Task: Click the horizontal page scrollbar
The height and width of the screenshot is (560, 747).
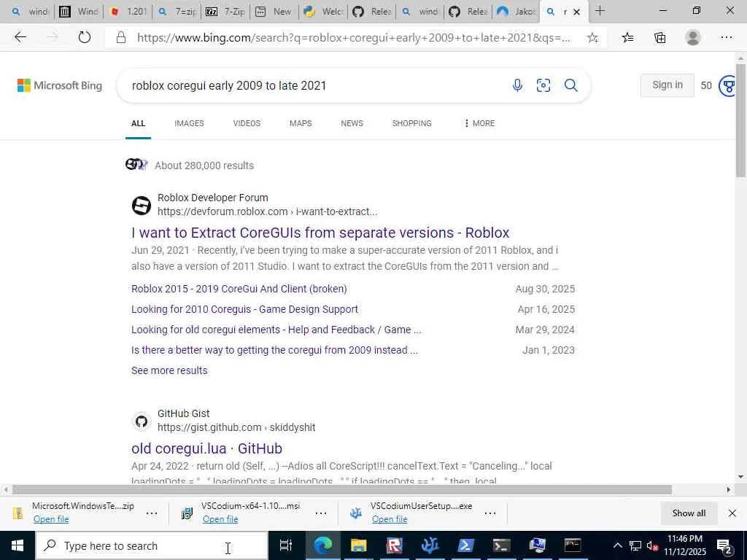Action: click(341, 489)
